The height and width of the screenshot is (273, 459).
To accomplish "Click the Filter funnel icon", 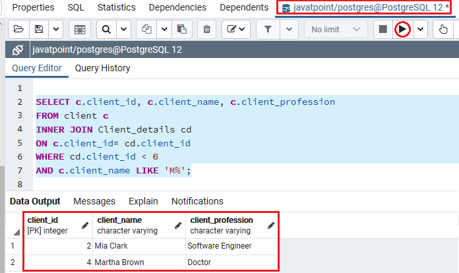I will pos(268,29).
